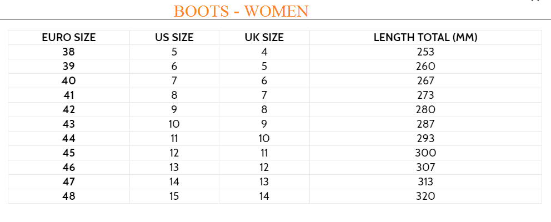Click the BOOTS - WOMEN heading
This screenshot has height=222, width=551.
point(241,12)
